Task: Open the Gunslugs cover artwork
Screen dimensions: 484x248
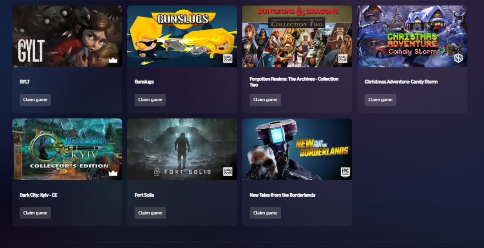Action: point(182,37)
